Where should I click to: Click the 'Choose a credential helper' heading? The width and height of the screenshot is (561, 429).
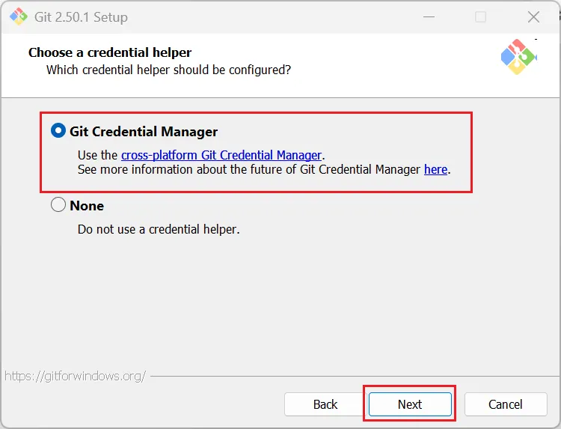110,52
